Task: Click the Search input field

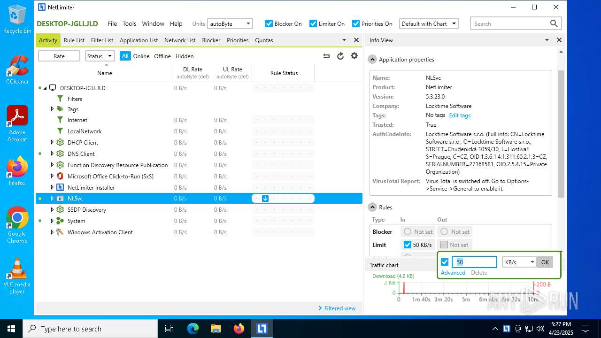Action: 509,23
